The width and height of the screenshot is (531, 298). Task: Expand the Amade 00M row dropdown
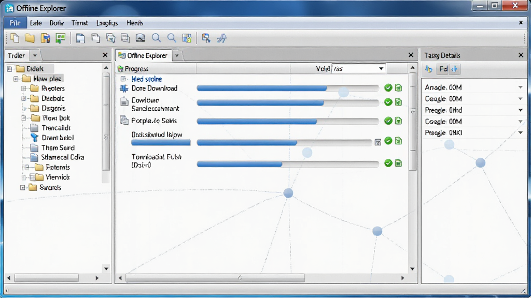point(521,87)
